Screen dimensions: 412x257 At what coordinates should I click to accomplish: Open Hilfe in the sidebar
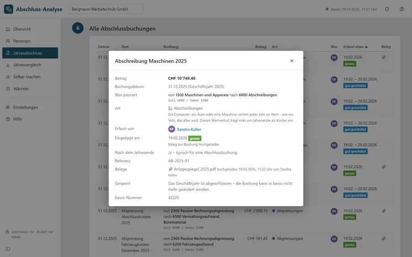click(x=30, y=119)
